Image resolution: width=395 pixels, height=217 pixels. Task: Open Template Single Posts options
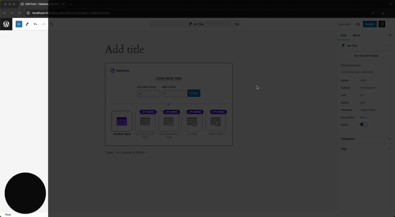[368, 110]
